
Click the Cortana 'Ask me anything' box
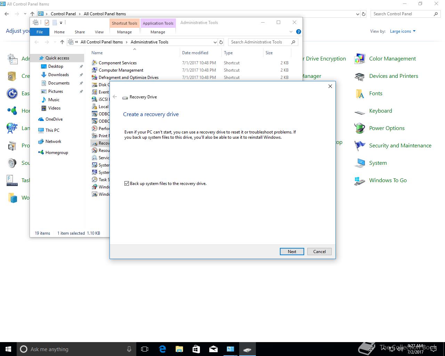tap(76, 349)
